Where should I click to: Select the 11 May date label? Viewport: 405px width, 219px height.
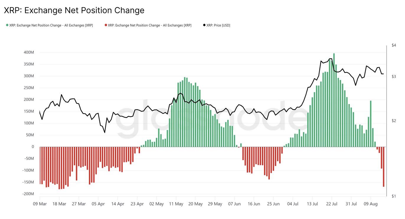point(176,204)
